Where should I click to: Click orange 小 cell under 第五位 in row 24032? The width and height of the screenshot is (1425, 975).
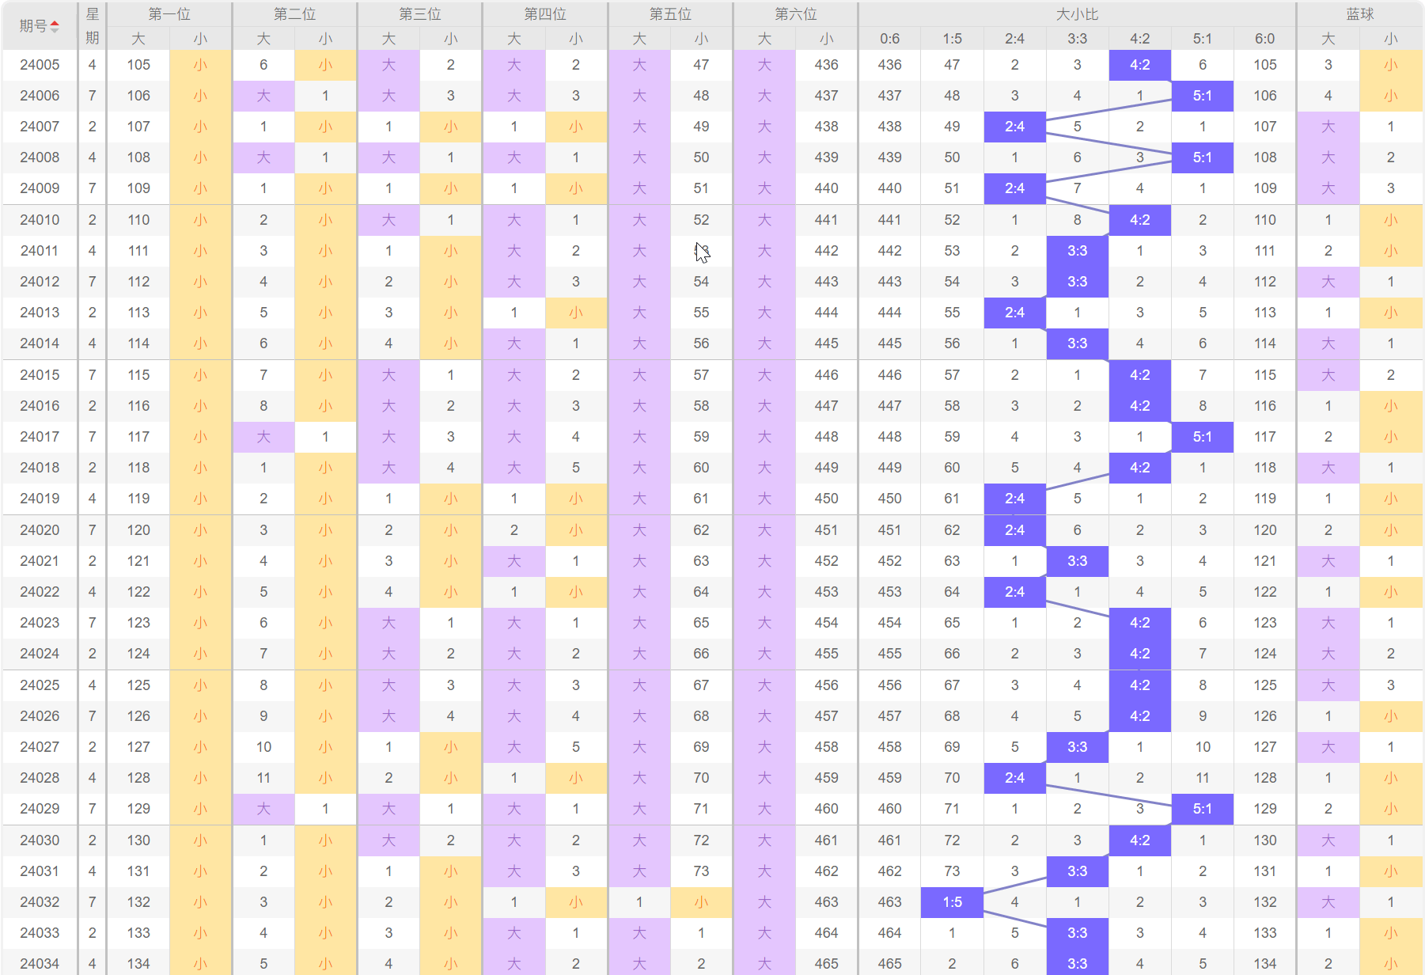click(x=701, y=902)
